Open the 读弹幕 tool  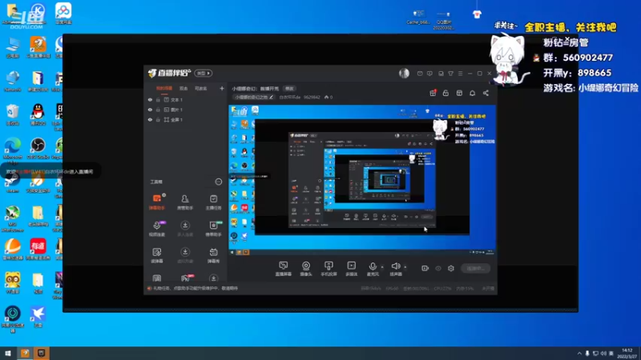click(157, 255)
